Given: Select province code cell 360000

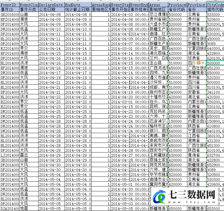Looking at the screenshot, I should point(178,136).
